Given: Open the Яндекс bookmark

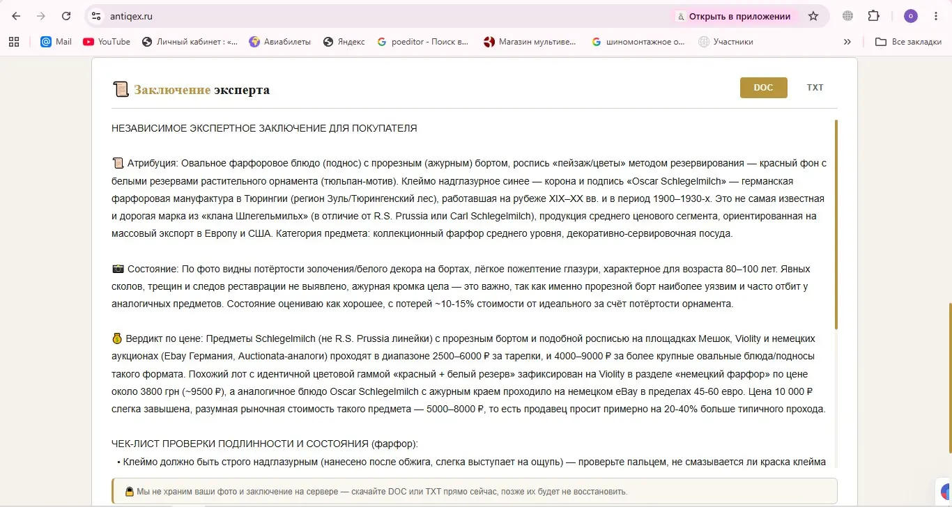Looking at the screenshot, I should pos(344,42).
